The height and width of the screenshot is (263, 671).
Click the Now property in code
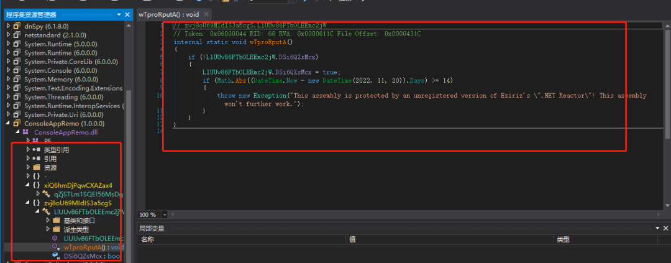coord(292,80)
